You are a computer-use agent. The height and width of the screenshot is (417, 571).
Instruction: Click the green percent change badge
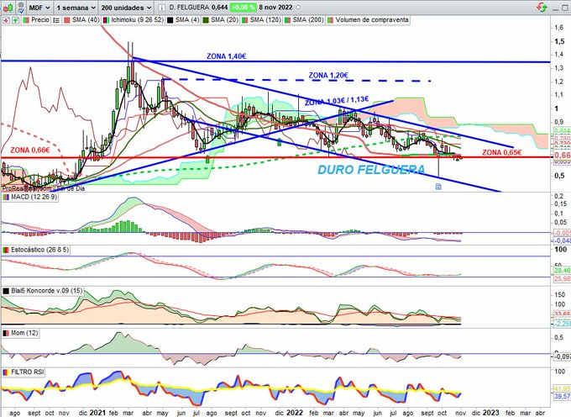243,8
